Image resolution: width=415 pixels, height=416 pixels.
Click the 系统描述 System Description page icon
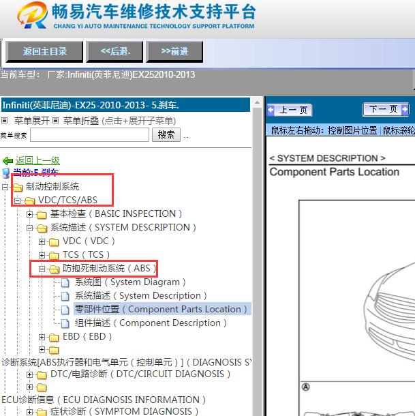pyautogui.click(x=65, y=297)
